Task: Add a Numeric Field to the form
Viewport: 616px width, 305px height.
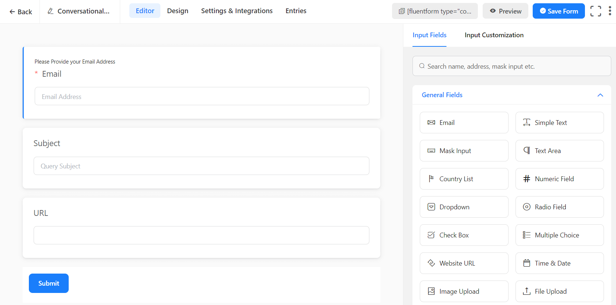Action: click(x=559, y=179)
